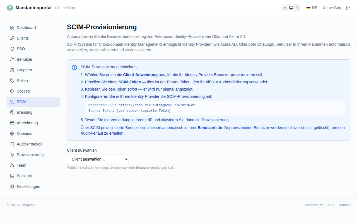Open the Kontakt footer link
This screenshot has height=223, width=357.
[344, 205]
